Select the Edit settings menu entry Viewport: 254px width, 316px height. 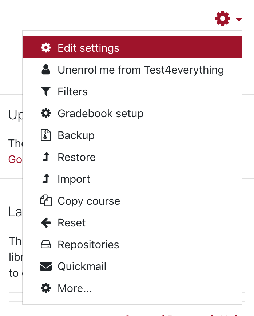tap(132, 48)
